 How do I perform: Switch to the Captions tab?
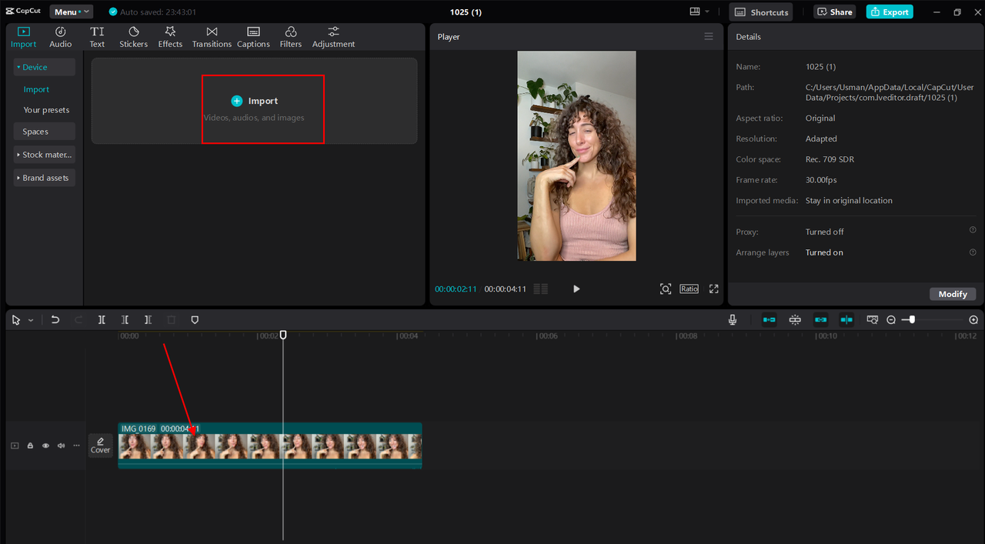[x=253, y=37]
